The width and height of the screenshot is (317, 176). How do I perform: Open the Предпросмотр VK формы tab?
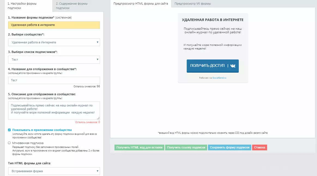pos(192,4)
